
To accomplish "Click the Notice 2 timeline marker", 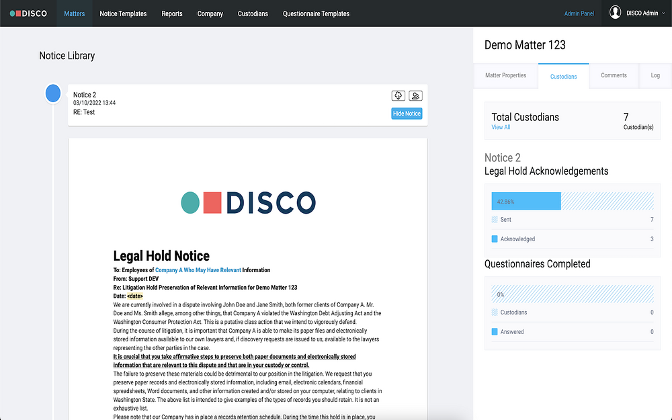I will (53, 93).
